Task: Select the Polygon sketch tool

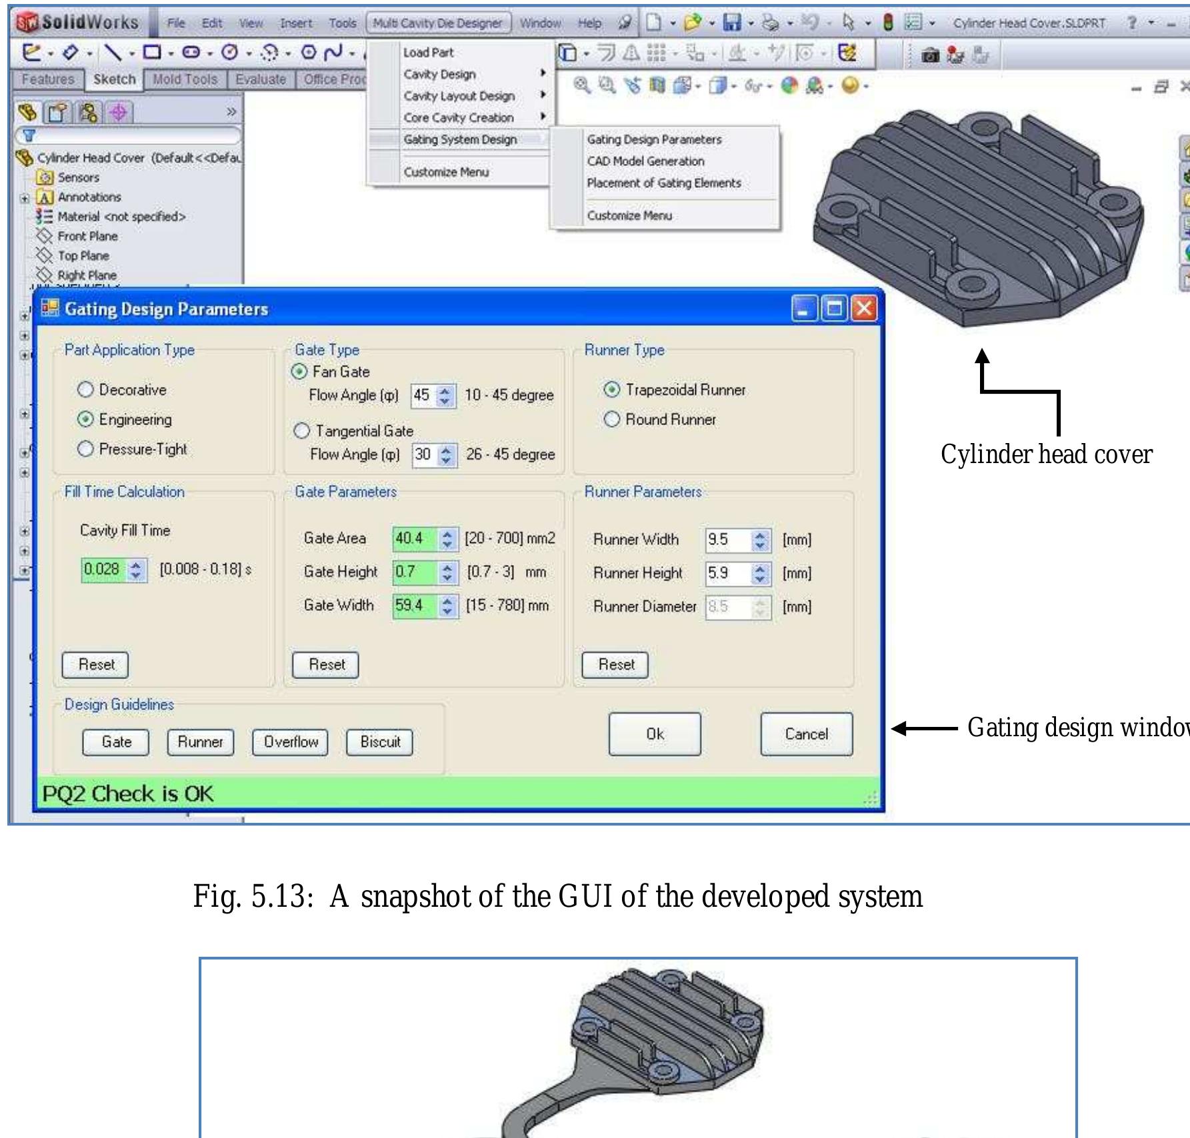Action: [309, 51]
